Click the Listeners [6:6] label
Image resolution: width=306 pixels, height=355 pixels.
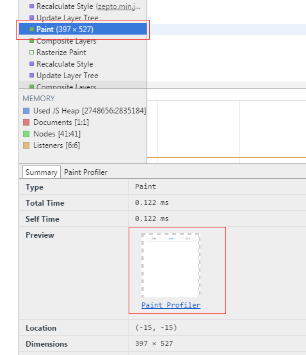tap(56, 145)
